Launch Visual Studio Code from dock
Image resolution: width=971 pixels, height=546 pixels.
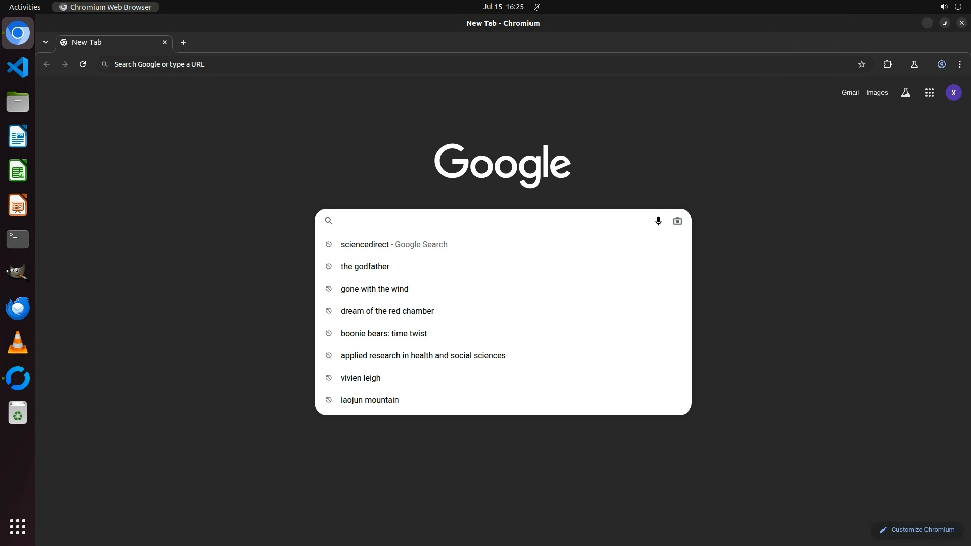(18, 67)
